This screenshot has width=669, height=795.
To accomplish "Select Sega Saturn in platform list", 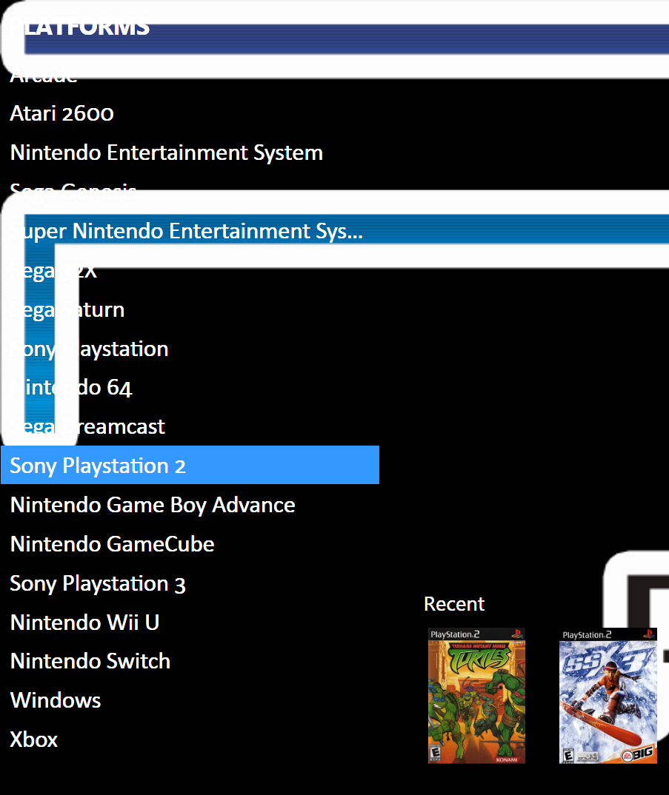I will pyautogui.click(x=190, y=309).
